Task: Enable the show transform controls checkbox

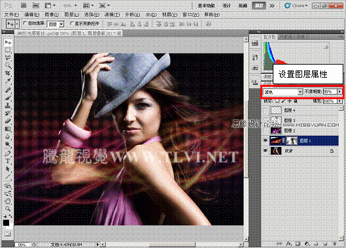Action: pyautogui.click(x=72, y=23)
